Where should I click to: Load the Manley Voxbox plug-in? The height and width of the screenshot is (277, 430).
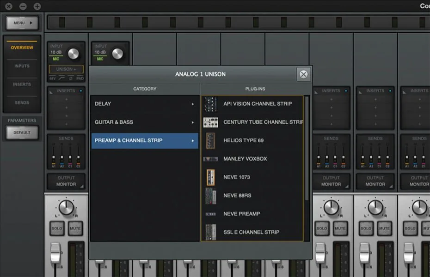(x=253, y=159)
